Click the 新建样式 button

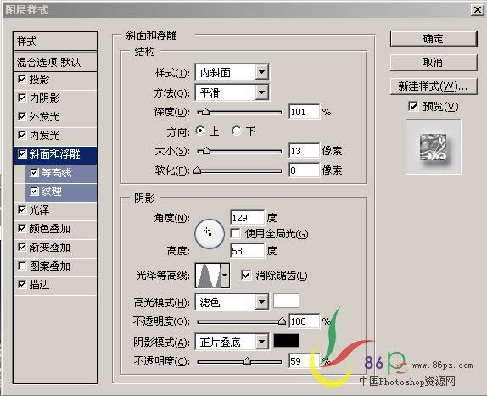pyautogui.click(x=434, y=86)
